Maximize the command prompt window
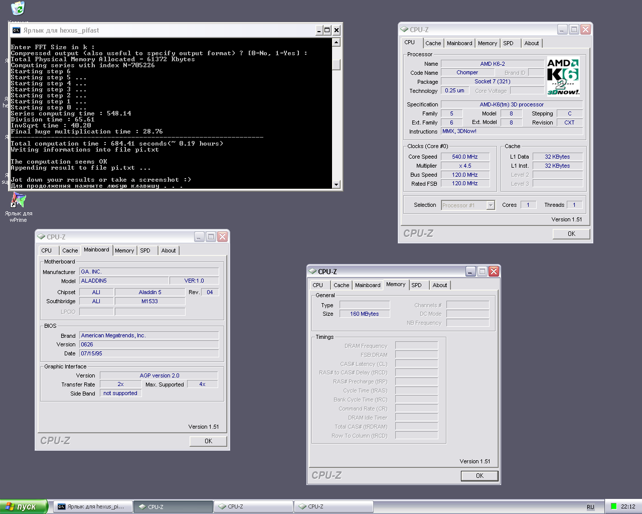This screenshot has height=514, width=642. coord(327,30)
